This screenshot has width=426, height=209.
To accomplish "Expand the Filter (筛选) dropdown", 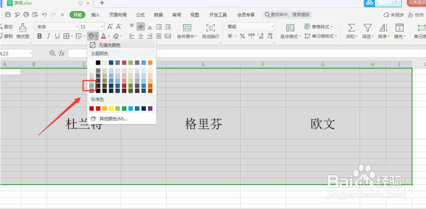I will click(373, 36).
